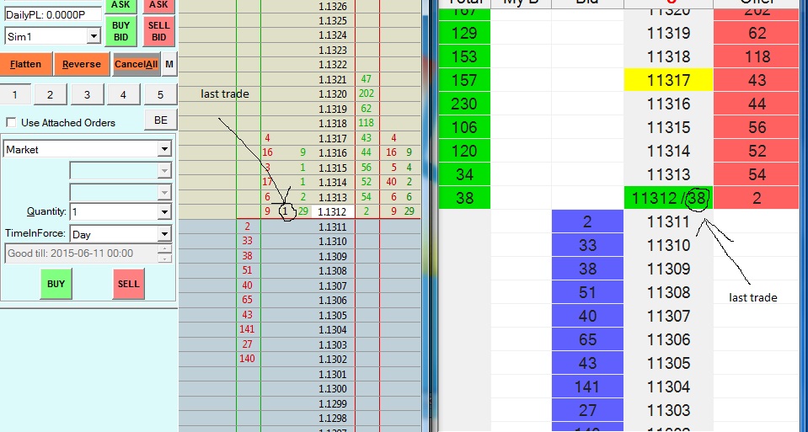The width and height of the screenshot is (808, 432).
Task: Open the Sim1 account dropdown
Action: coord(94,36)
